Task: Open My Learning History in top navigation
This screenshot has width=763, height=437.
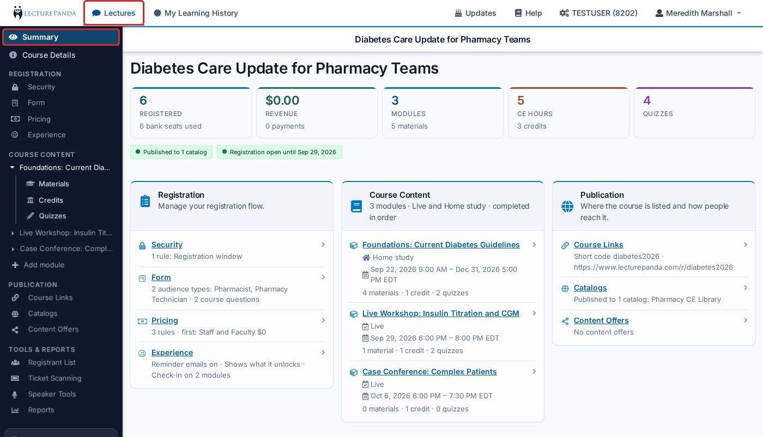Action: pyautogui.click(x=196, y=13)
